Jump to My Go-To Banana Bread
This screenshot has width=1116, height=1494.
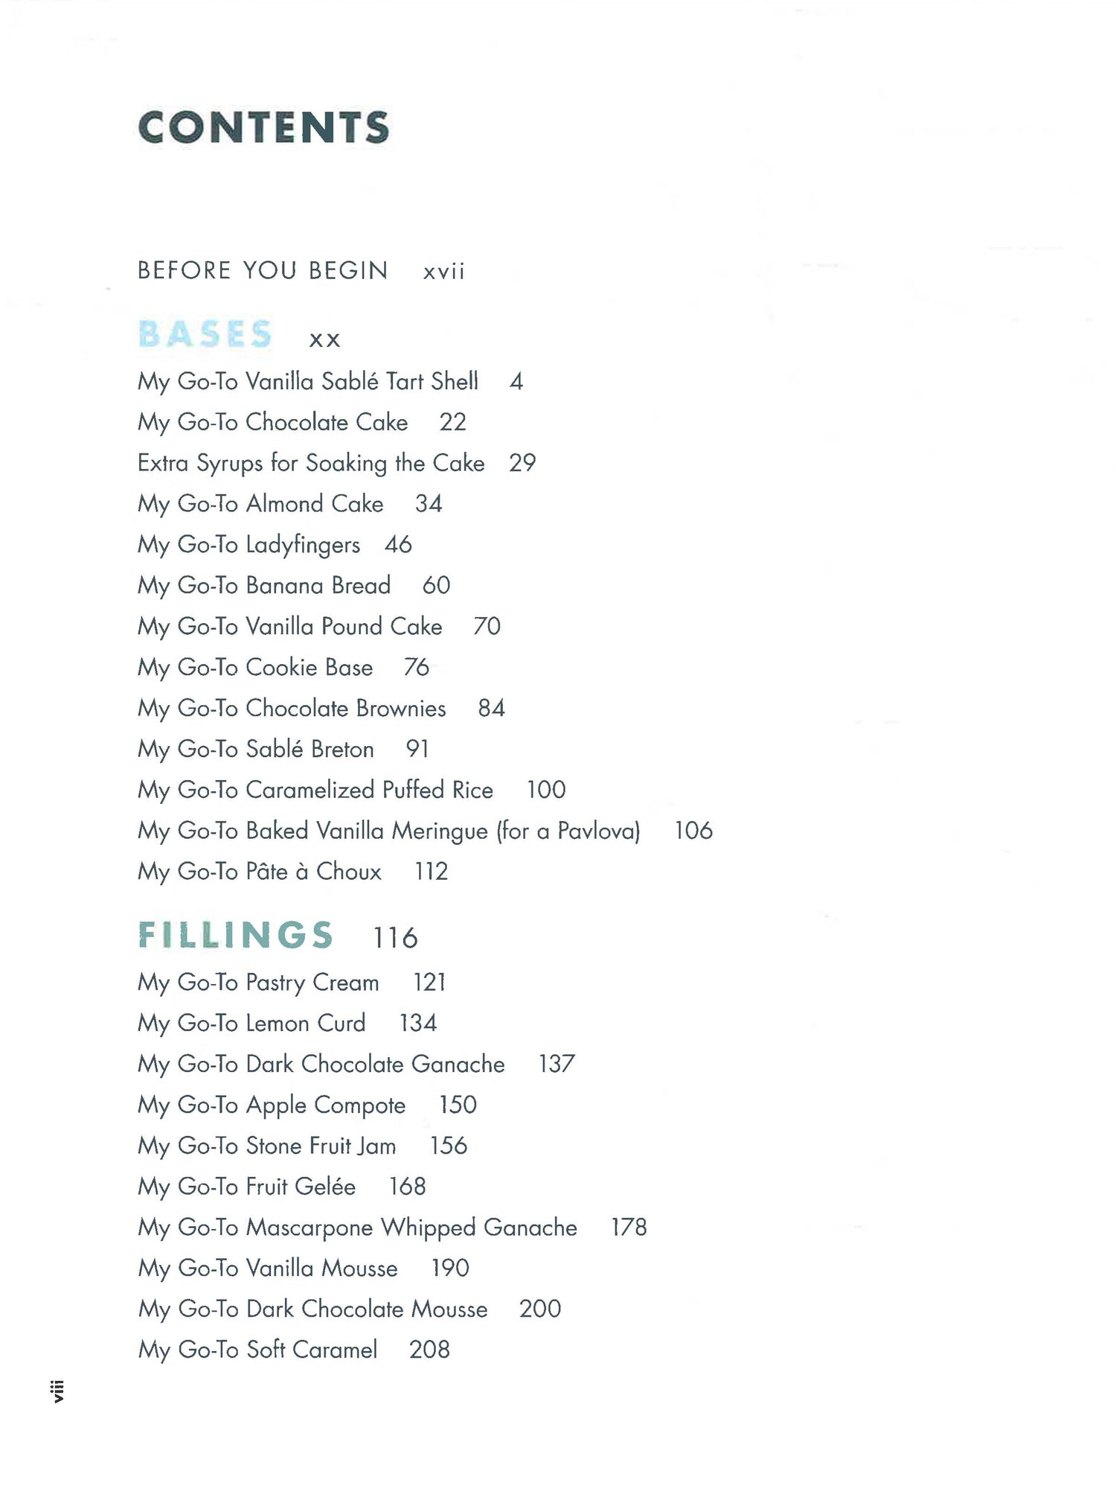click(264, 586)
